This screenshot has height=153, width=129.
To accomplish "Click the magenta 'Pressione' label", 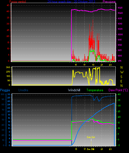I will pos(109,2).
